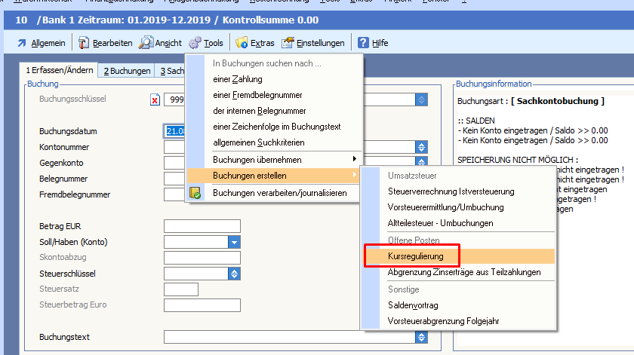
Task: Choose Vorsteuerermittlung/Umbuchung menu entry
Action: tap(445, 207)
